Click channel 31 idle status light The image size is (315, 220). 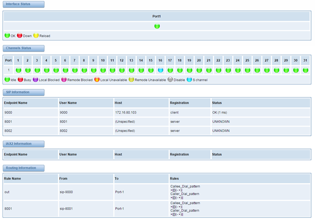coord(306,70)
